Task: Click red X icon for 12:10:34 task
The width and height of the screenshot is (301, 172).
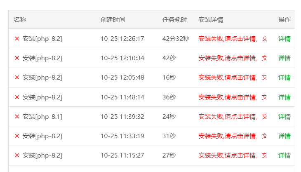Action: (17, 58)
